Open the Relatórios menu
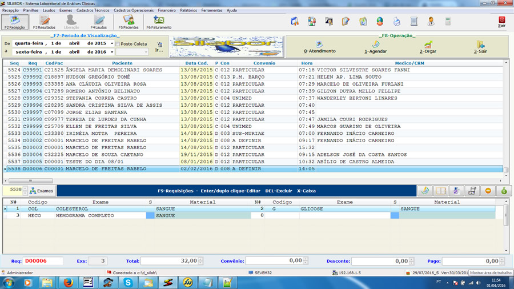 click(x=188, y=10)
